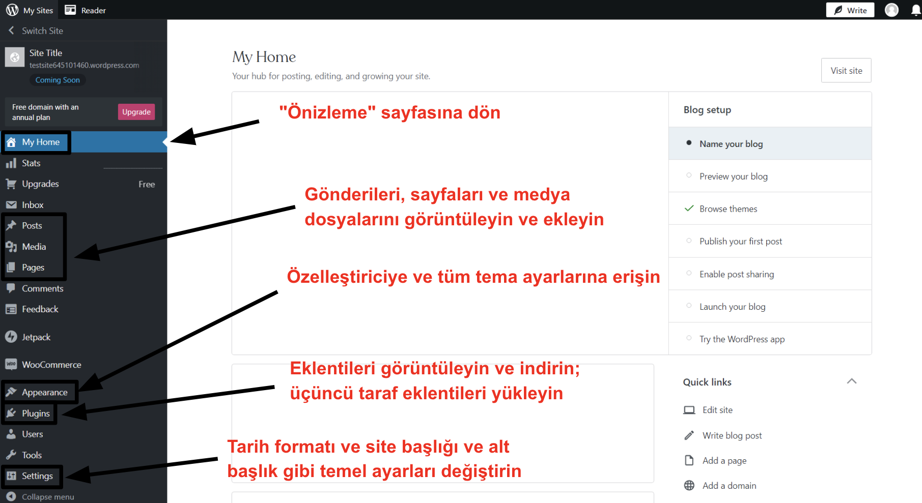Click the Edit site laptop icon
The height and width of the screenshot is (503, 922).
point(689,410)
